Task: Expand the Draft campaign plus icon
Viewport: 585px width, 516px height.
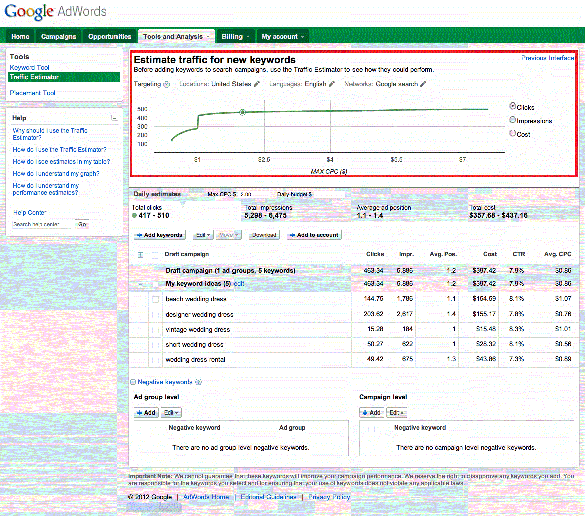Action: coord(140,255)
